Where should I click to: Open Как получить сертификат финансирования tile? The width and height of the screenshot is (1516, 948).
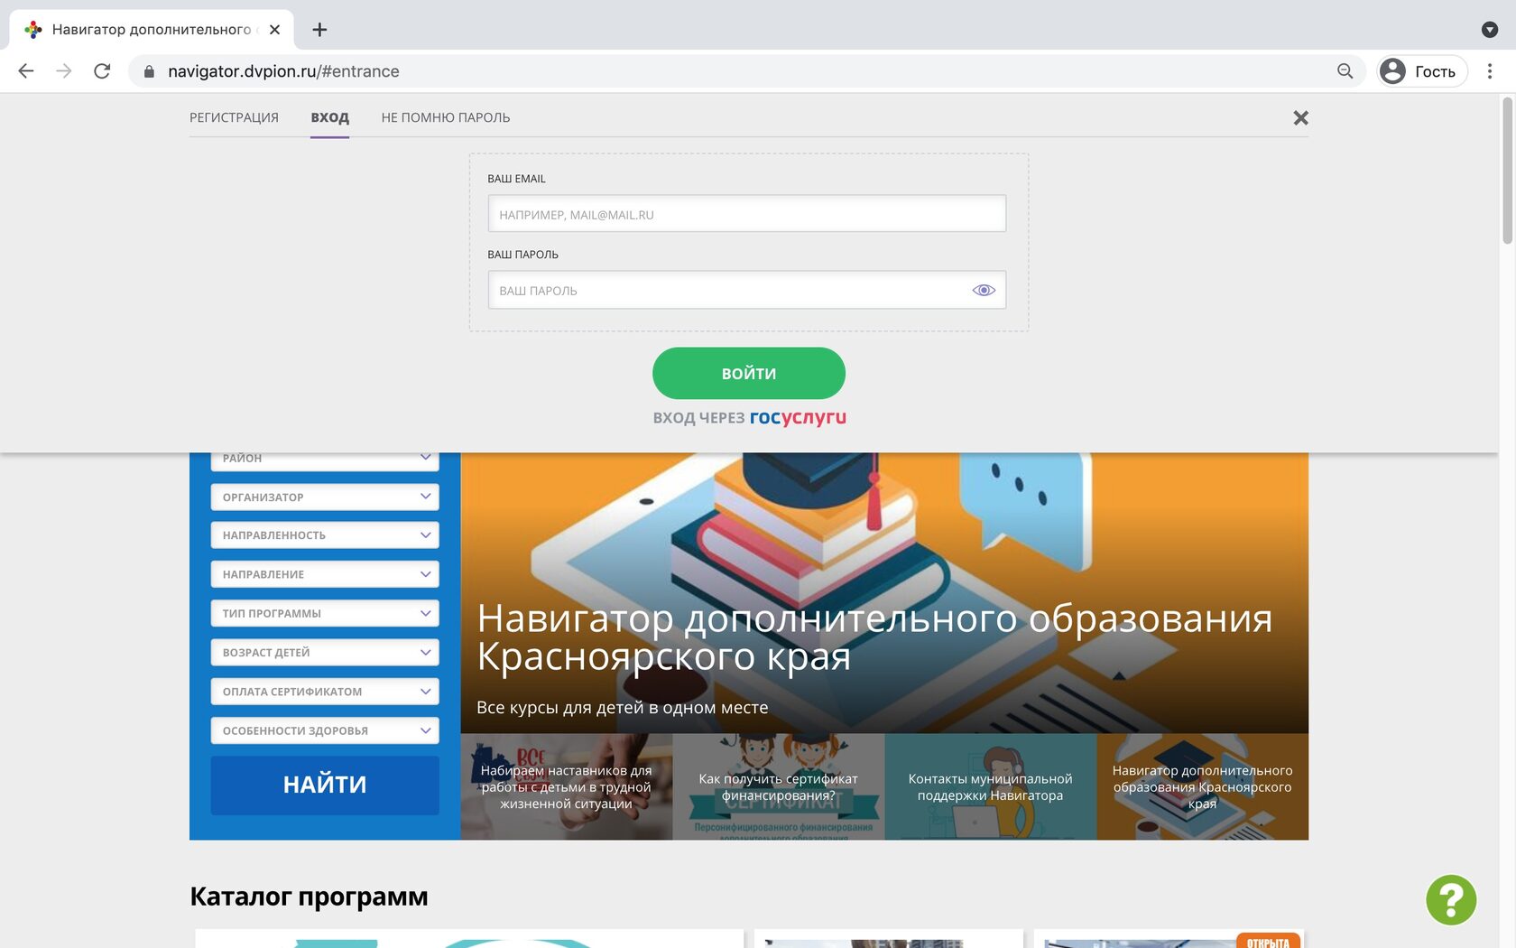(x=779, y=786)
